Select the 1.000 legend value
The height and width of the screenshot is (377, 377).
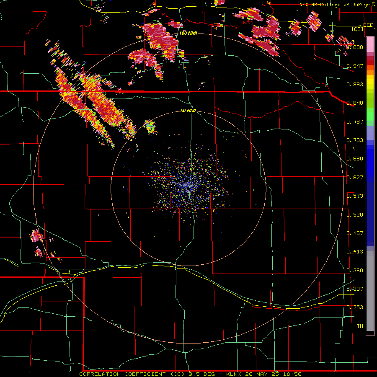tap(355, 47)
